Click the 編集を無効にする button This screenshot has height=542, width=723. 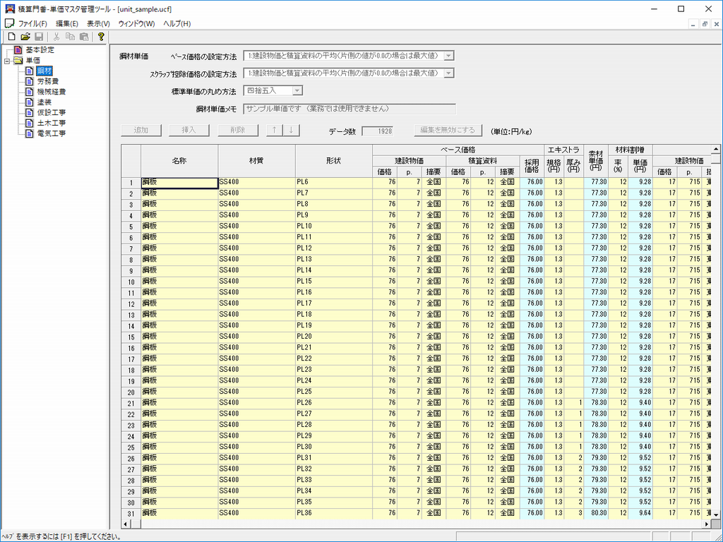click(448, 131)
